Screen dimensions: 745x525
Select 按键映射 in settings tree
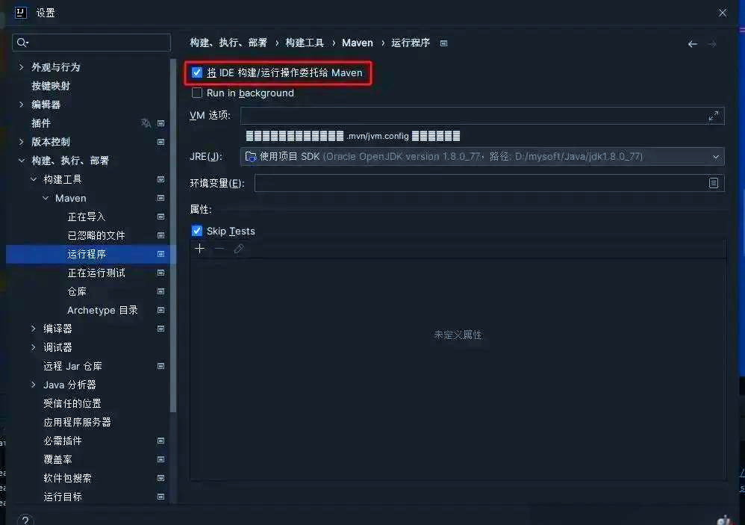coord(51,86)
